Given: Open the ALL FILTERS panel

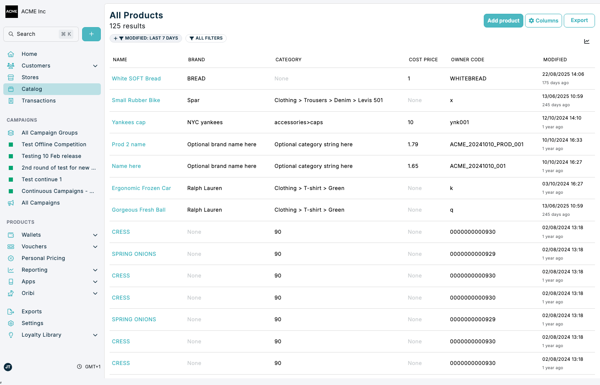Looking at the screenshot, I should tap(206, 38).
